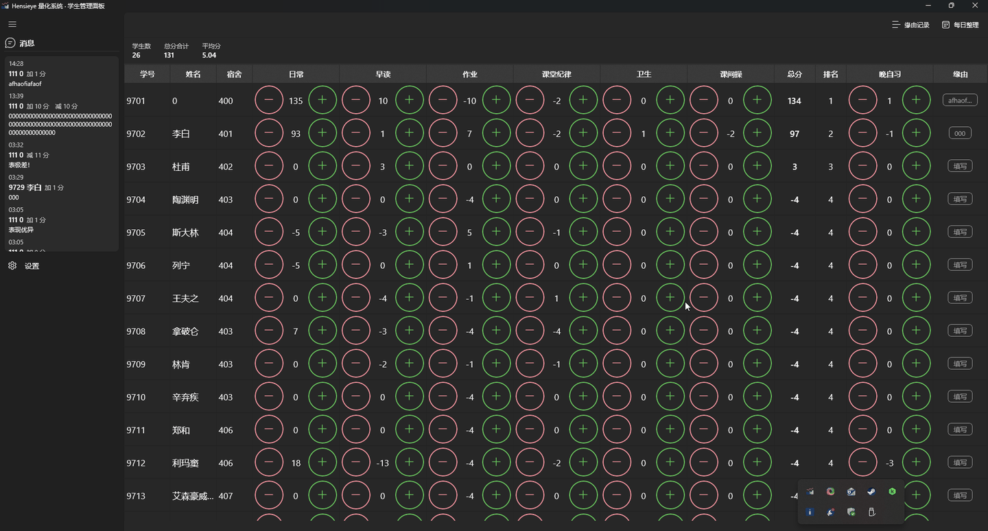Click 填写 reason button for 杜甫
Viewport: 988px width, 531px height.
960,166
